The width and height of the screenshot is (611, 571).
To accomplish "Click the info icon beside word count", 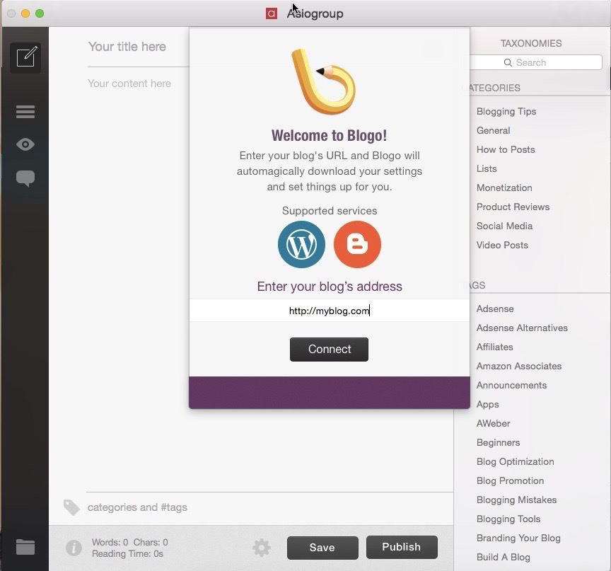I will [74, 548].
